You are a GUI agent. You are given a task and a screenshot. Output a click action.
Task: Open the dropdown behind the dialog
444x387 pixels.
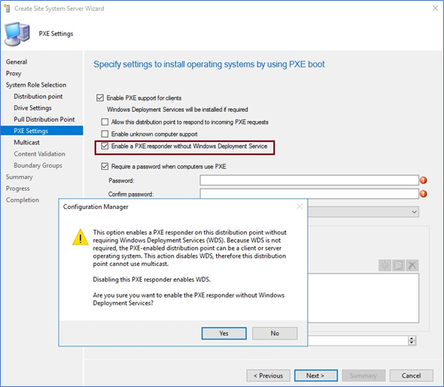click(414, 212)
